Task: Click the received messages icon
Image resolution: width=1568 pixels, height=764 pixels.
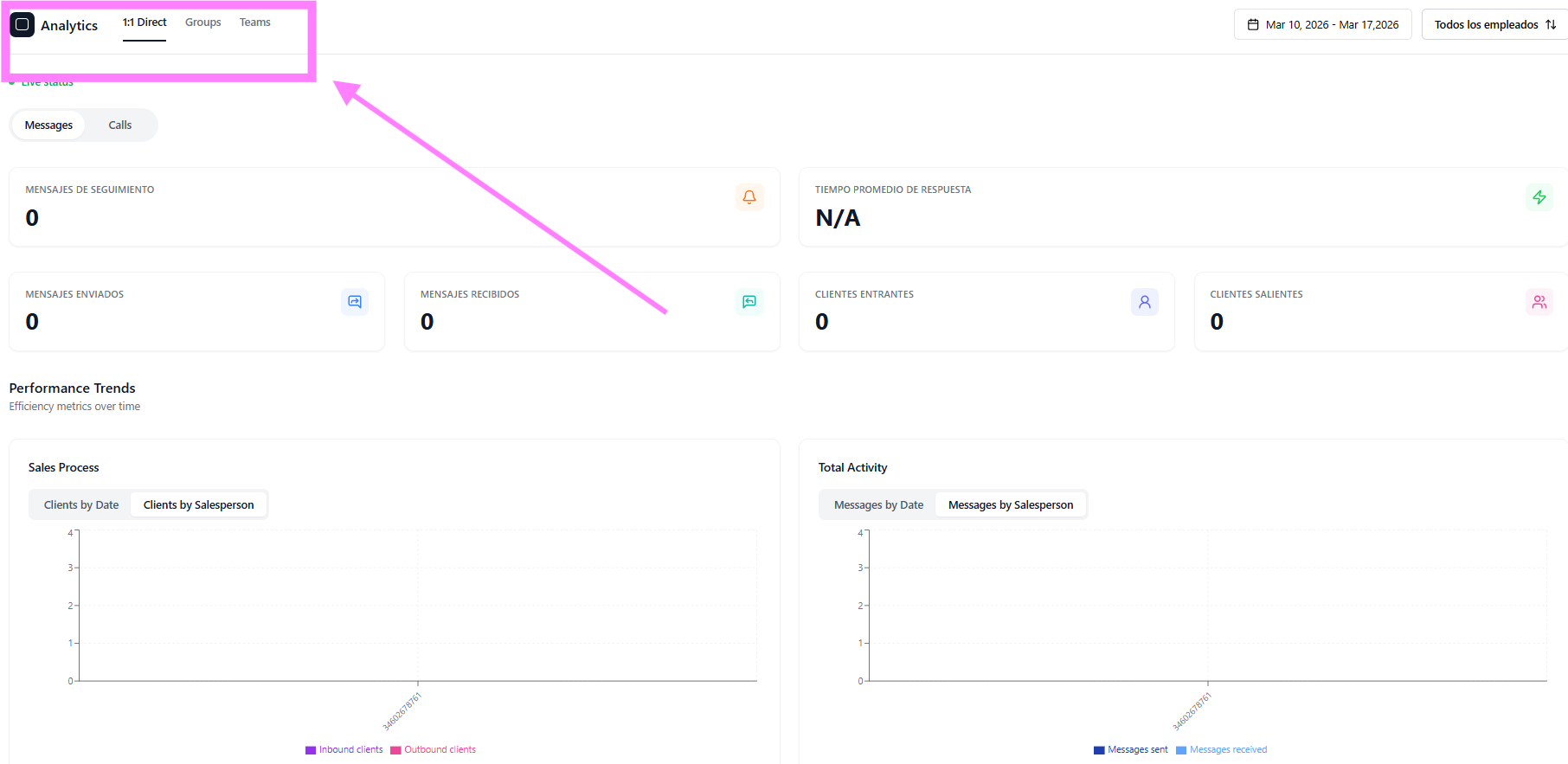Action: pyautogui.click(x=749, y=302)
